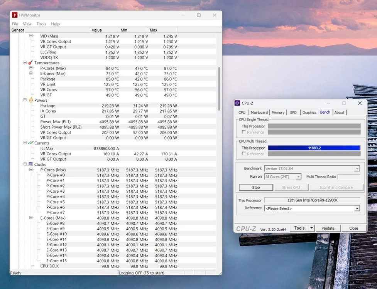Click the 12th Gen Intel processor name field
The height and width of the screenshot is (289, 377).
coord(312,200)
